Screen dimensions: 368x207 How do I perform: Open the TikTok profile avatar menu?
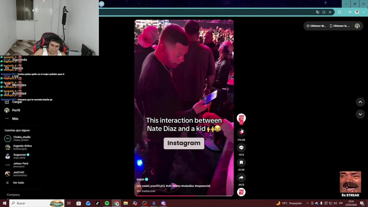pos(357,26)
